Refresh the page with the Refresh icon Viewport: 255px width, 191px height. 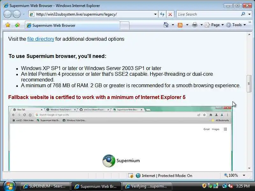(x=162, y=14)
